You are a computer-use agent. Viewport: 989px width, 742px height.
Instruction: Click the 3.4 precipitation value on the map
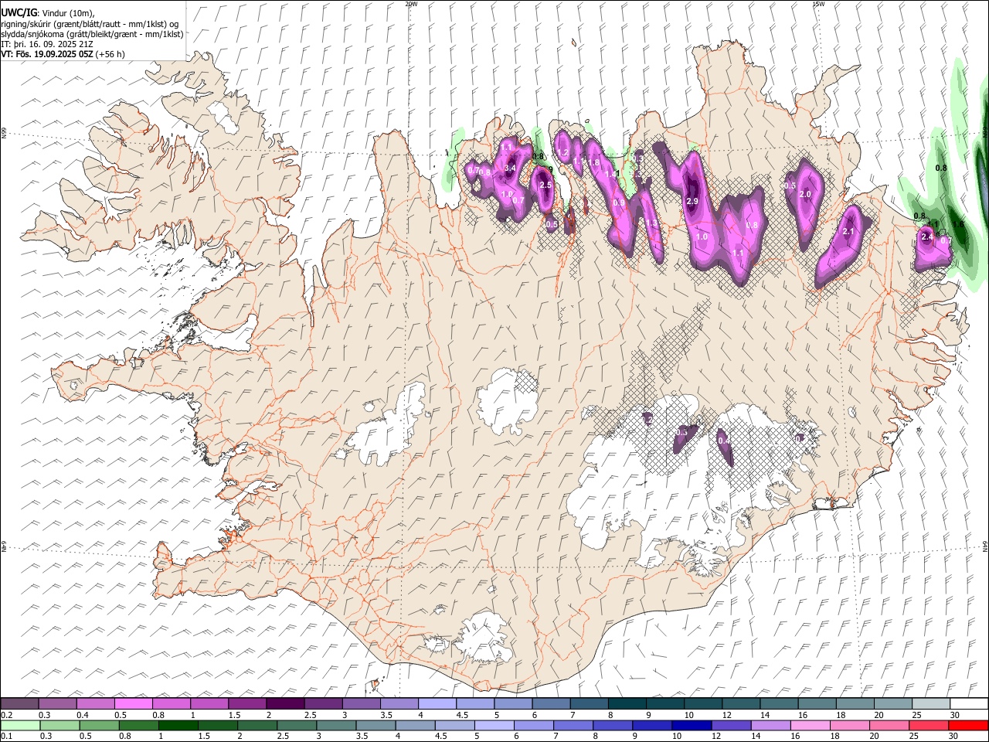point(510,168)
